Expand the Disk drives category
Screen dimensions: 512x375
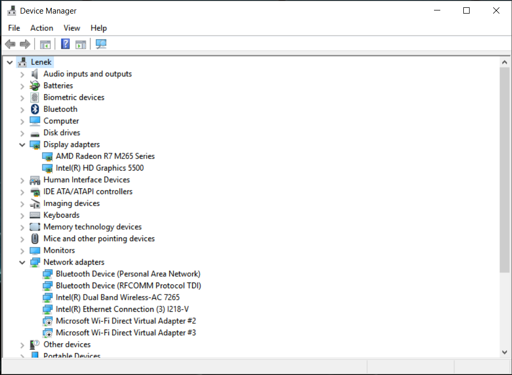coord(22,133)
